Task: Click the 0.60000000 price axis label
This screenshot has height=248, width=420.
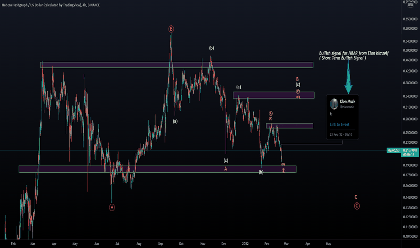Action: [410, 28]
